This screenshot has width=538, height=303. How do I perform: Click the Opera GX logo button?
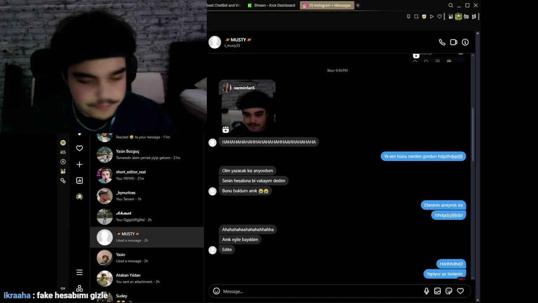click(63, 288)
